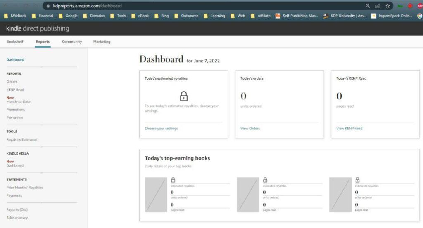Open the Google bookmark folder
Viewport: 423px width, 228px height.
(68, 16)
